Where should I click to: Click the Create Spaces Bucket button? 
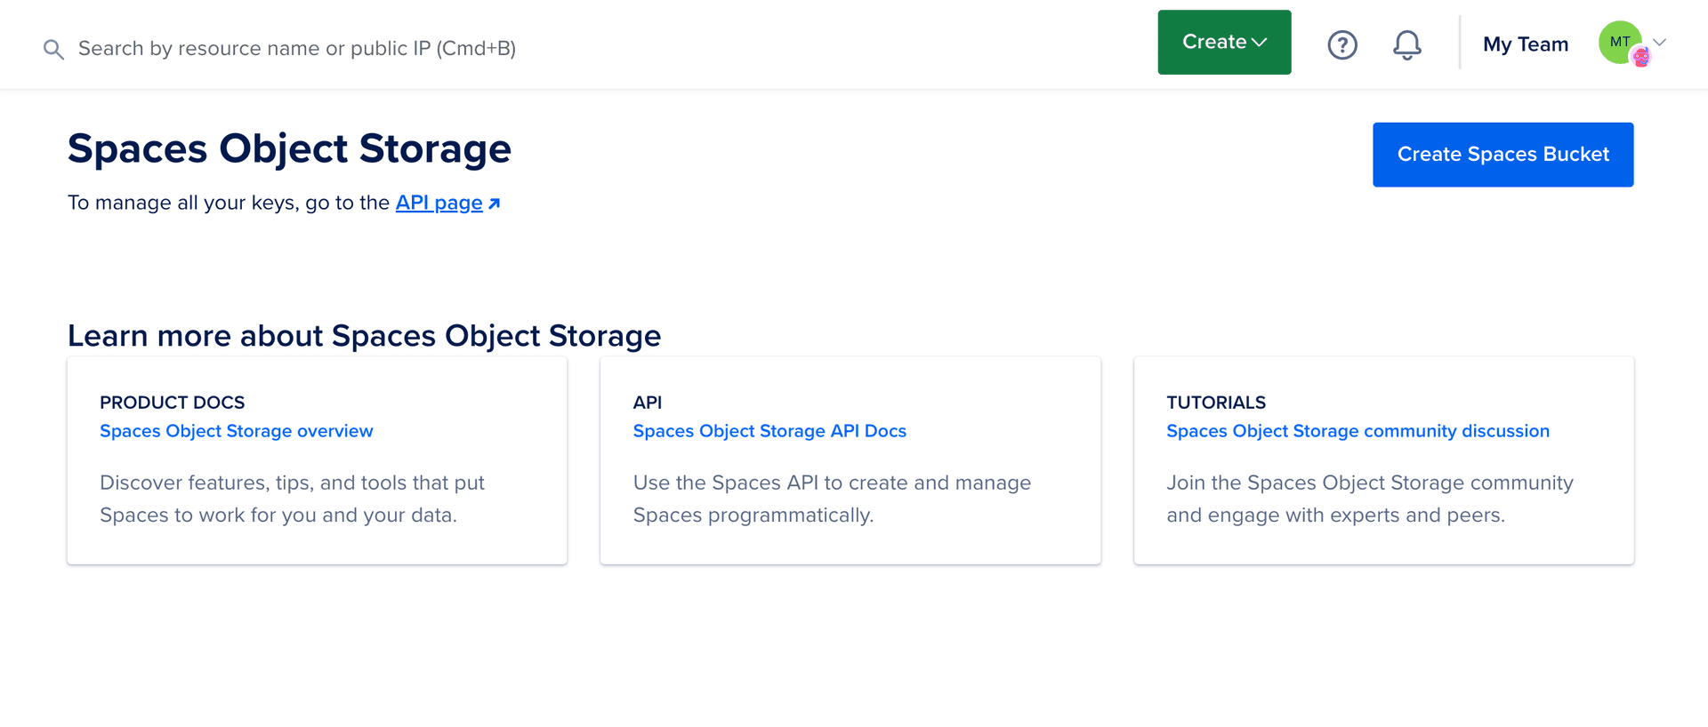point(1503,155)
